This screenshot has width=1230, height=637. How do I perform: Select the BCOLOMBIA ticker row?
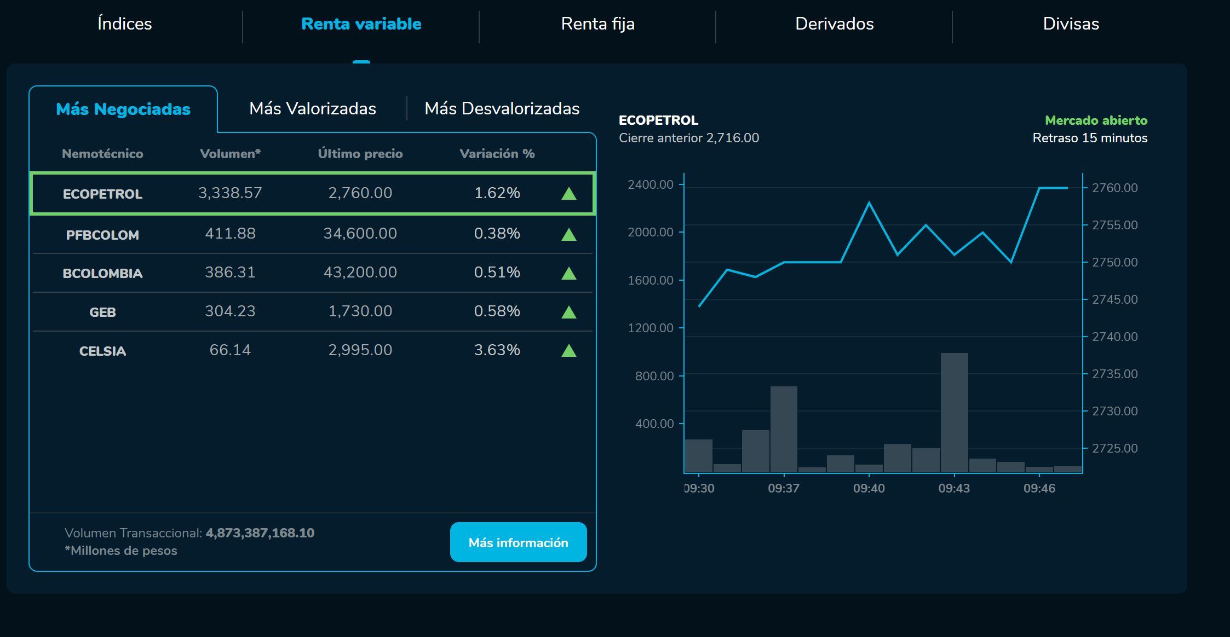(x=102, y=273)
